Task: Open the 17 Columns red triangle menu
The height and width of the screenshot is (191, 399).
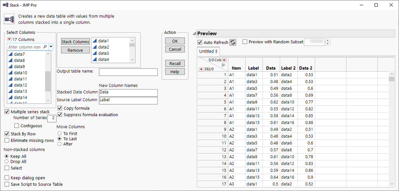Action: 10,39
